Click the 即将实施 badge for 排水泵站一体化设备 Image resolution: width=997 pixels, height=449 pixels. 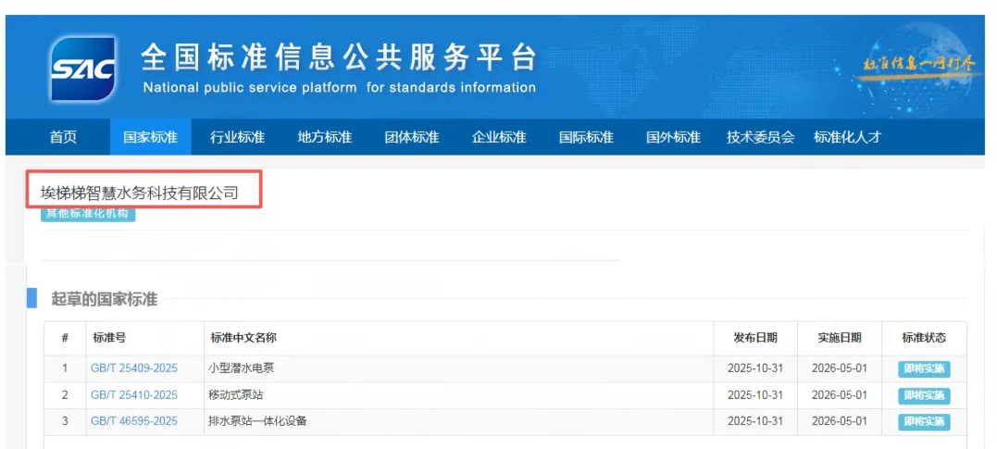[923, 422]
